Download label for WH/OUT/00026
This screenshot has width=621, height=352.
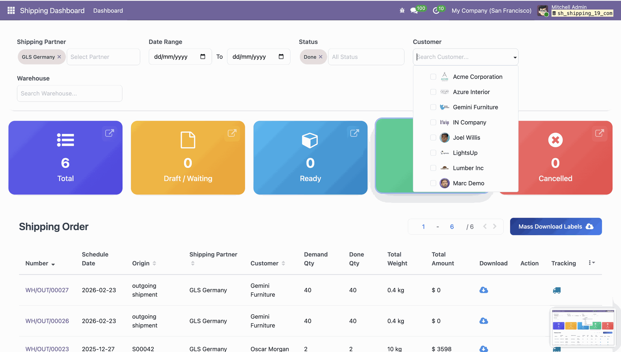coord(484,321)
